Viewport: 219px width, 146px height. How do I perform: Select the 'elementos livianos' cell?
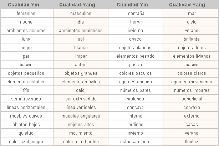(x=192, y=56)
